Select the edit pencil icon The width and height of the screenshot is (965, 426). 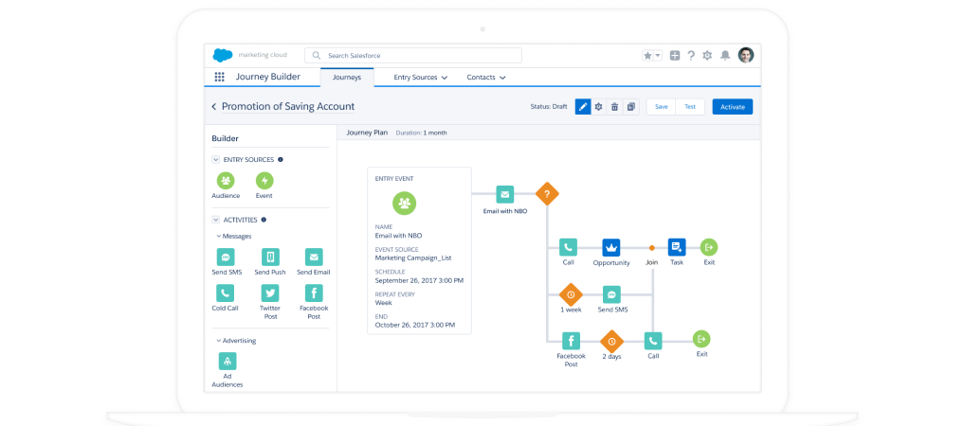(x=583, y=107)
